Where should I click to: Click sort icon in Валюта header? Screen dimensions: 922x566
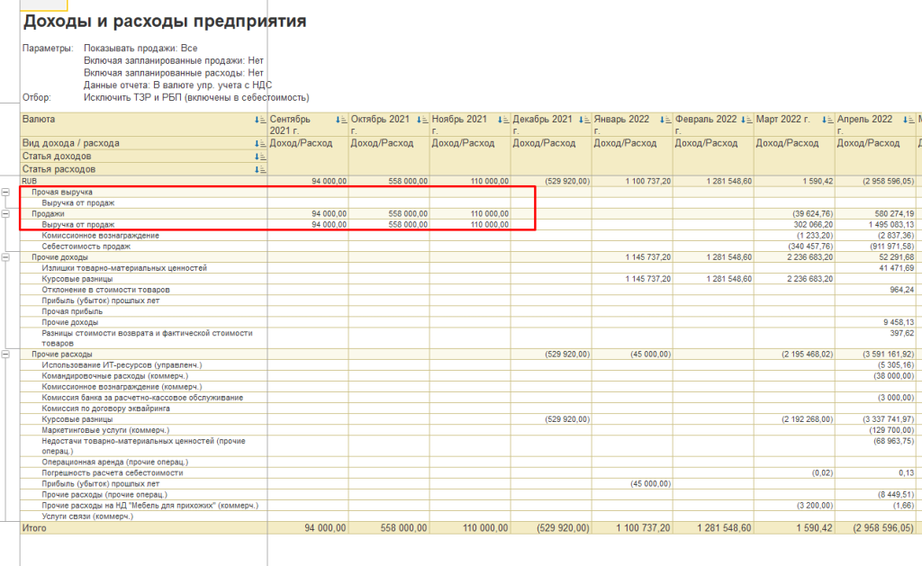[x=260, y=120]
